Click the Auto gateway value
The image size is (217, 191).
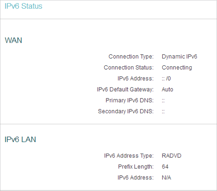pyautogui.click(x=168, y=89)
